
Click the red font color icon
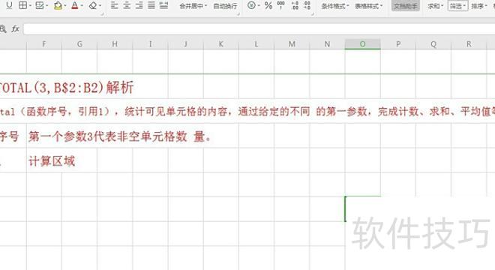tap(75, 5)
